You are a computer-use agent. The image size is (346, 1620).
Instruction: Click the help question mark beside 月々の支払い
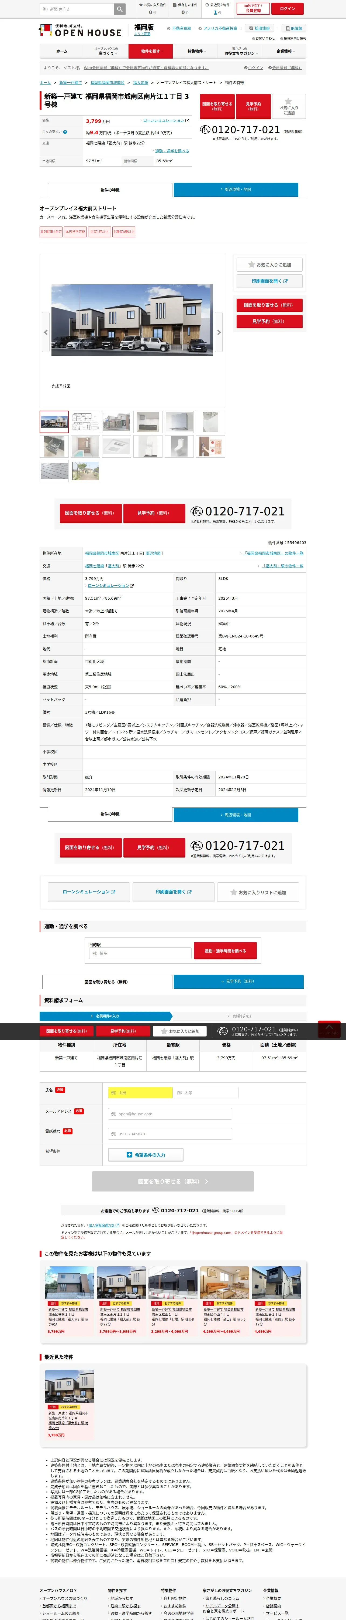point(65,132)
